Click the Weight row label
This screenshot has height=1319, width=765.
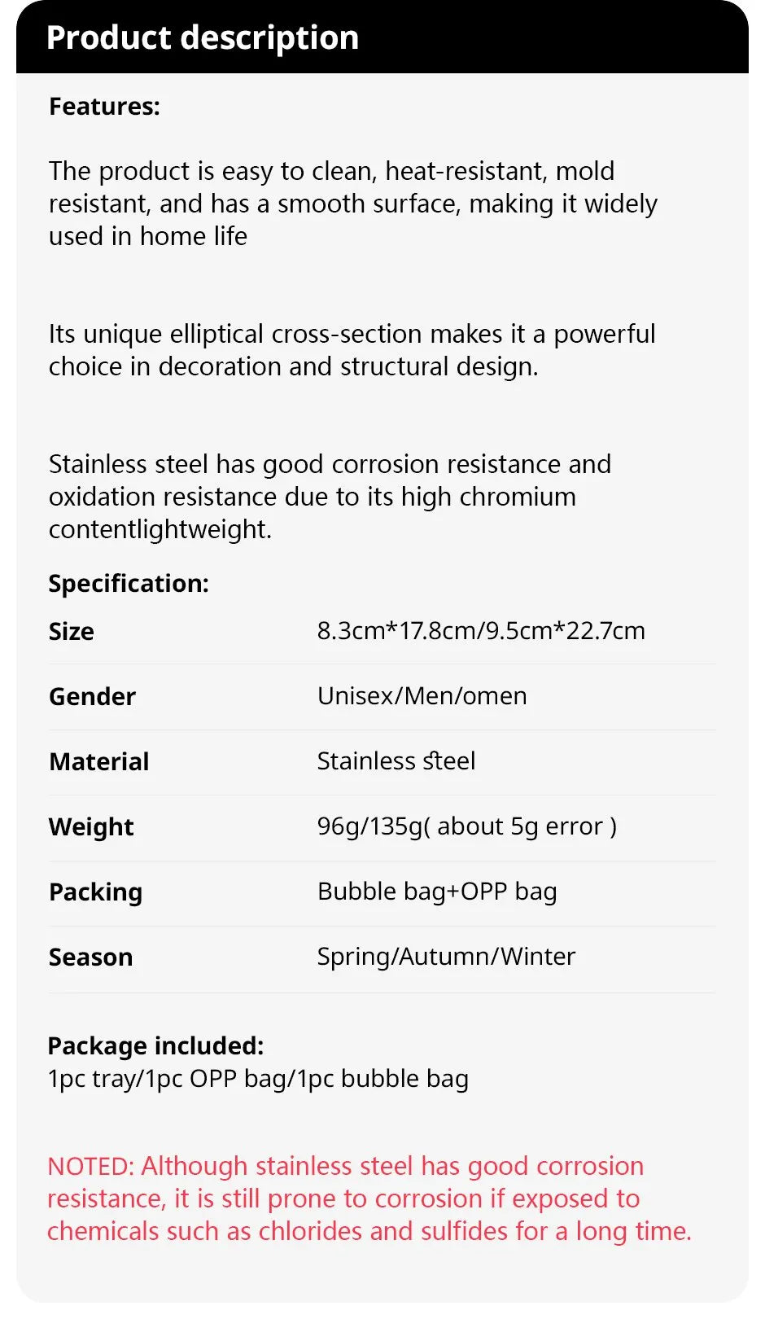[91, 827]
